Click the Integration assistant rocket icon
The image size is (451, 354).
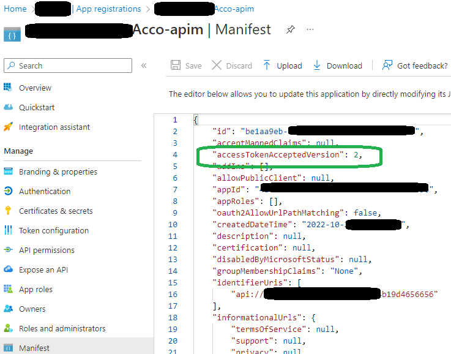(8, 127)
